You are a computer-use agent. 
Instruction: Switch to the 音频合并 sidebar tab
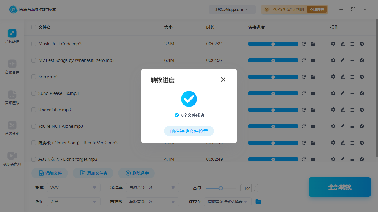point(12,67)
